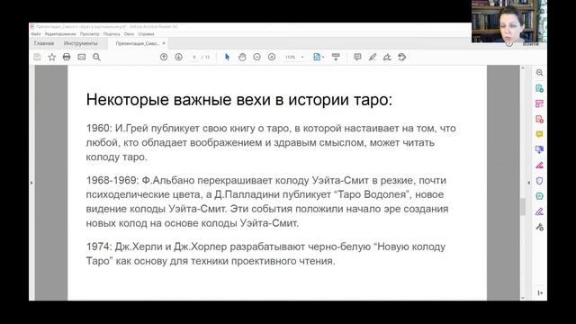
Task: Open the Окно menu
Action: tap(129, 34)
